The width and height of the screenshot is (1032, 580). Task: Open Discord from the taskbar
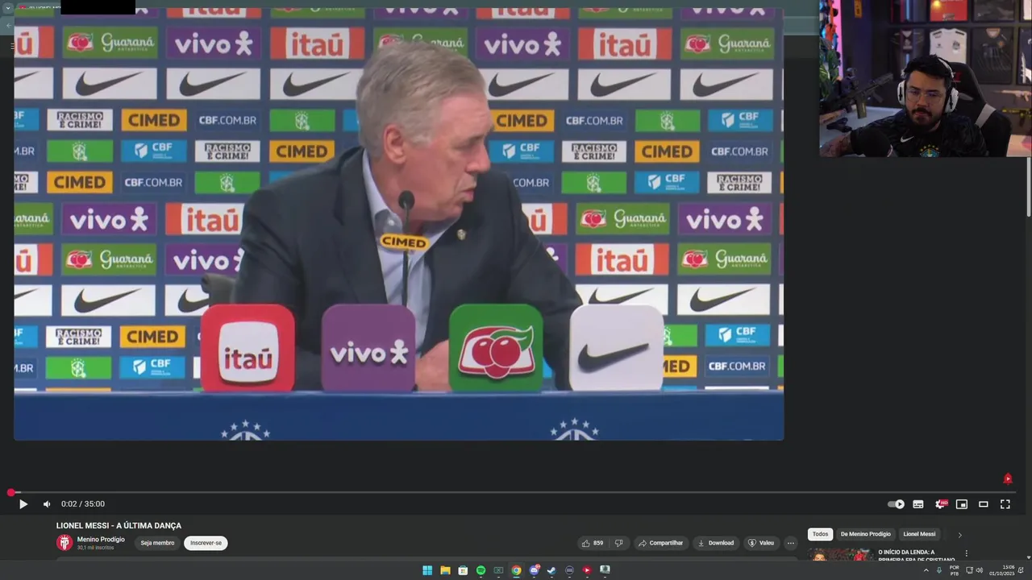coord(534,570)
